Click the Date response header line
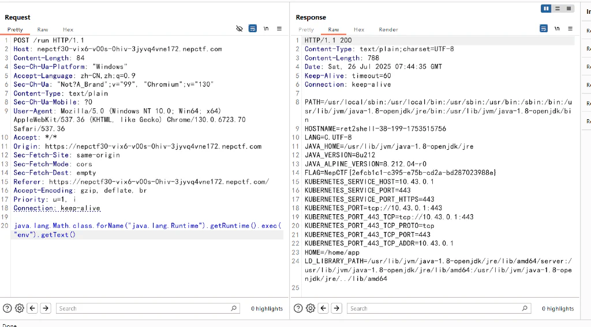 (373, 67)
